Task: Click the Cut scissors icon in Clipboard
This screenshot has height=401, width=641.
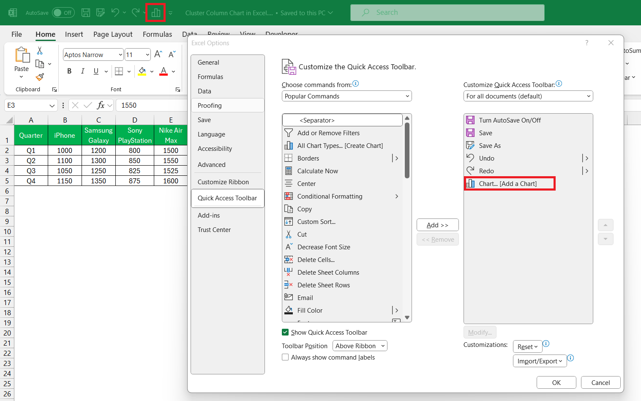Action: coord(40,51)
